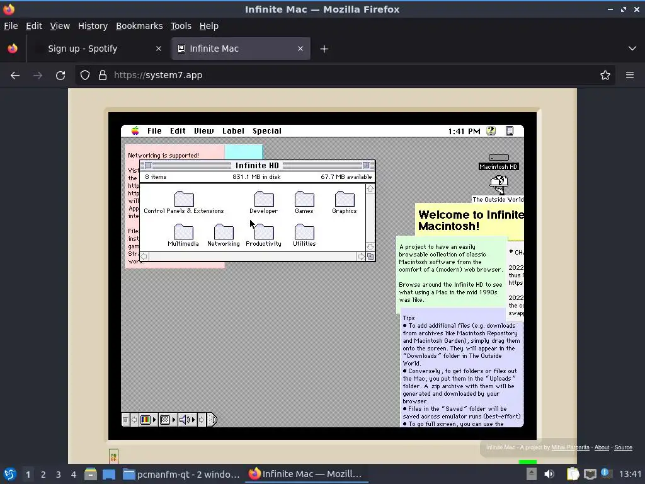The image size is (645, 484).
Task: Bookmark this page with the star icon
Action: (x=605, y=76)
